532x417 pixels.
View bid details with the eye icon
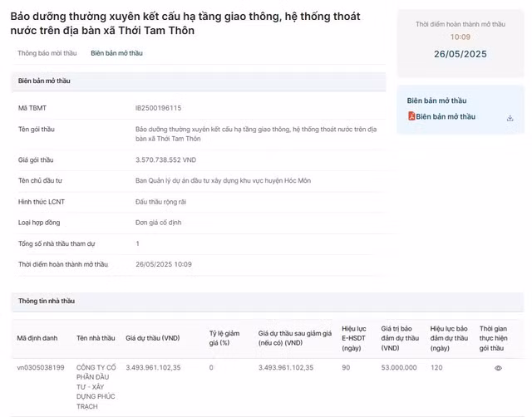(498, 367)
